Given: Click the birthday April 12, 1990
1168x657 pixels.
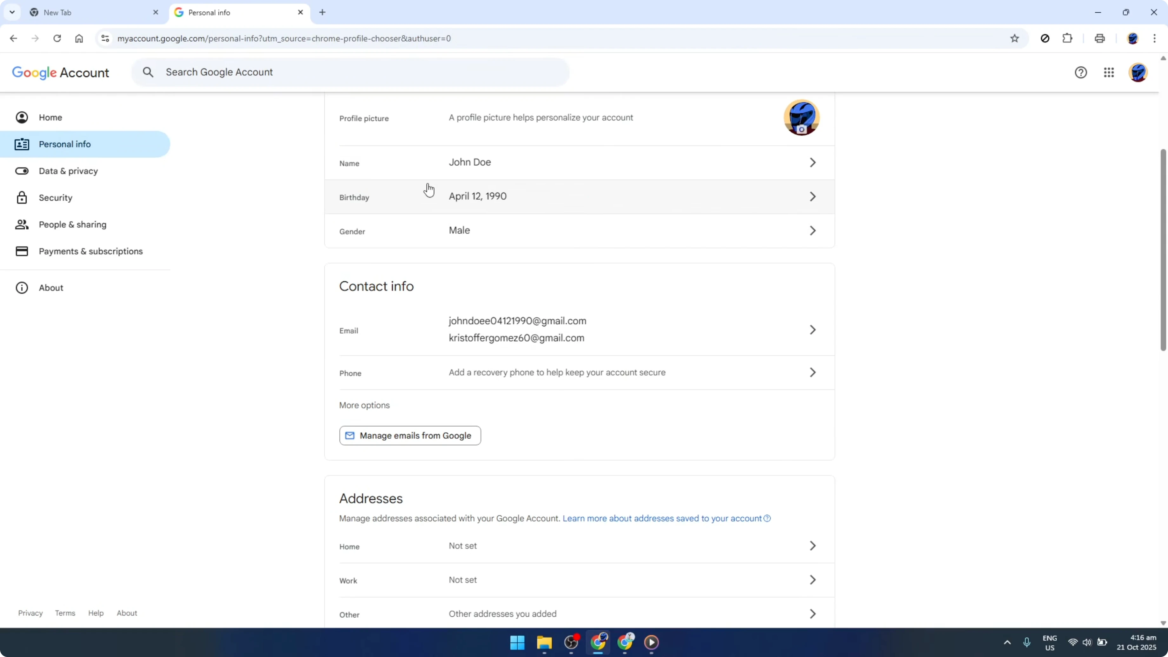Looking at the screenshot, I should pyautogui.click(x=478, y=196).
